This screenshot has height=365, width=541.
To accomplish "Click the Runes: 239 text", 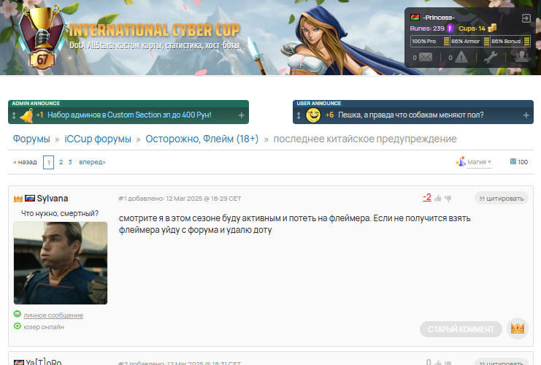I will coord(427,28).
